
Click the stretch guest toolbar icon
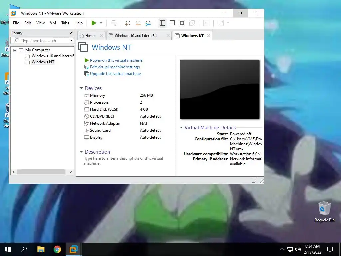pos(221,23)
